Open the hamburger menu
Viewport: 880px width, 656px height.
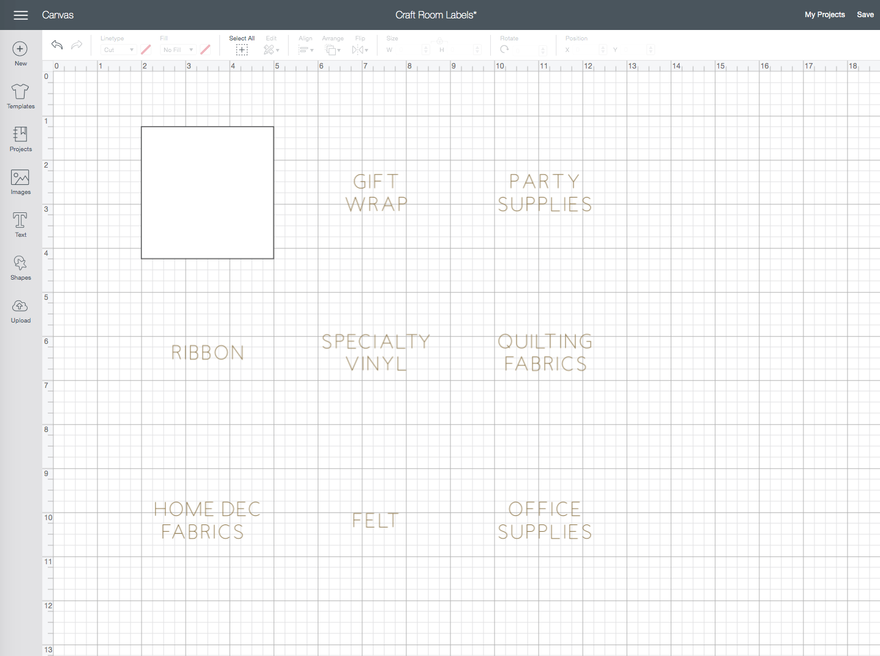point(21,15)
